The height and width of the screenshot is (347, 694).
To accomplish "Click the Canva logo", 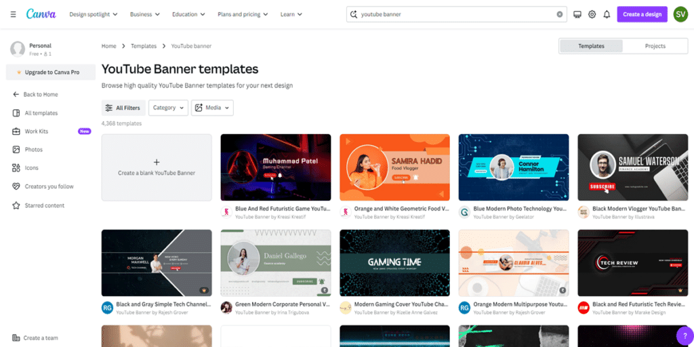I will (x=41, y=14).
